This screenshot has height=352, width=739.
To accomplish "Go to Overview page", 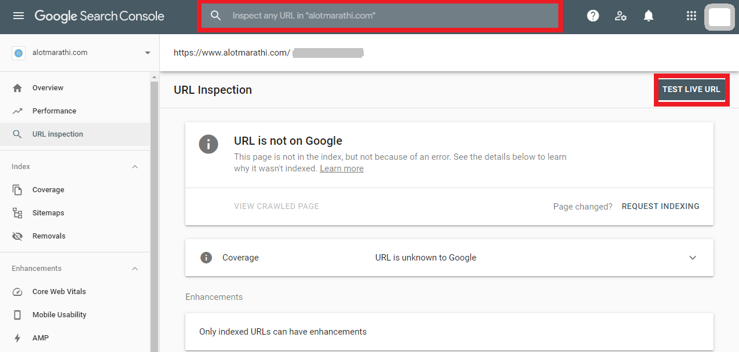I will click(48, 88).
